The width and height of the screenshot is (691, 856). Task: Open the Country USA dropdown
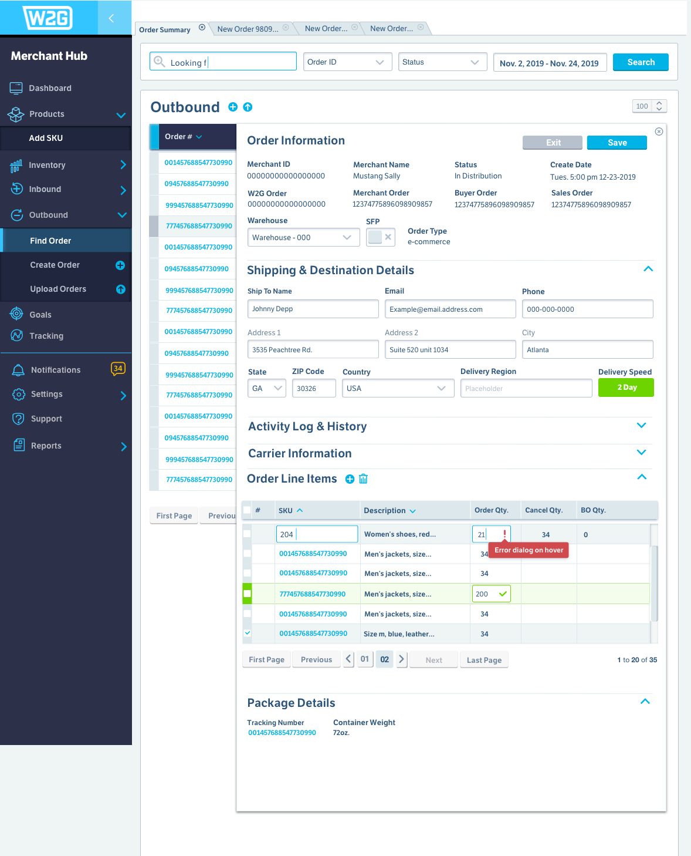(398, 388)
